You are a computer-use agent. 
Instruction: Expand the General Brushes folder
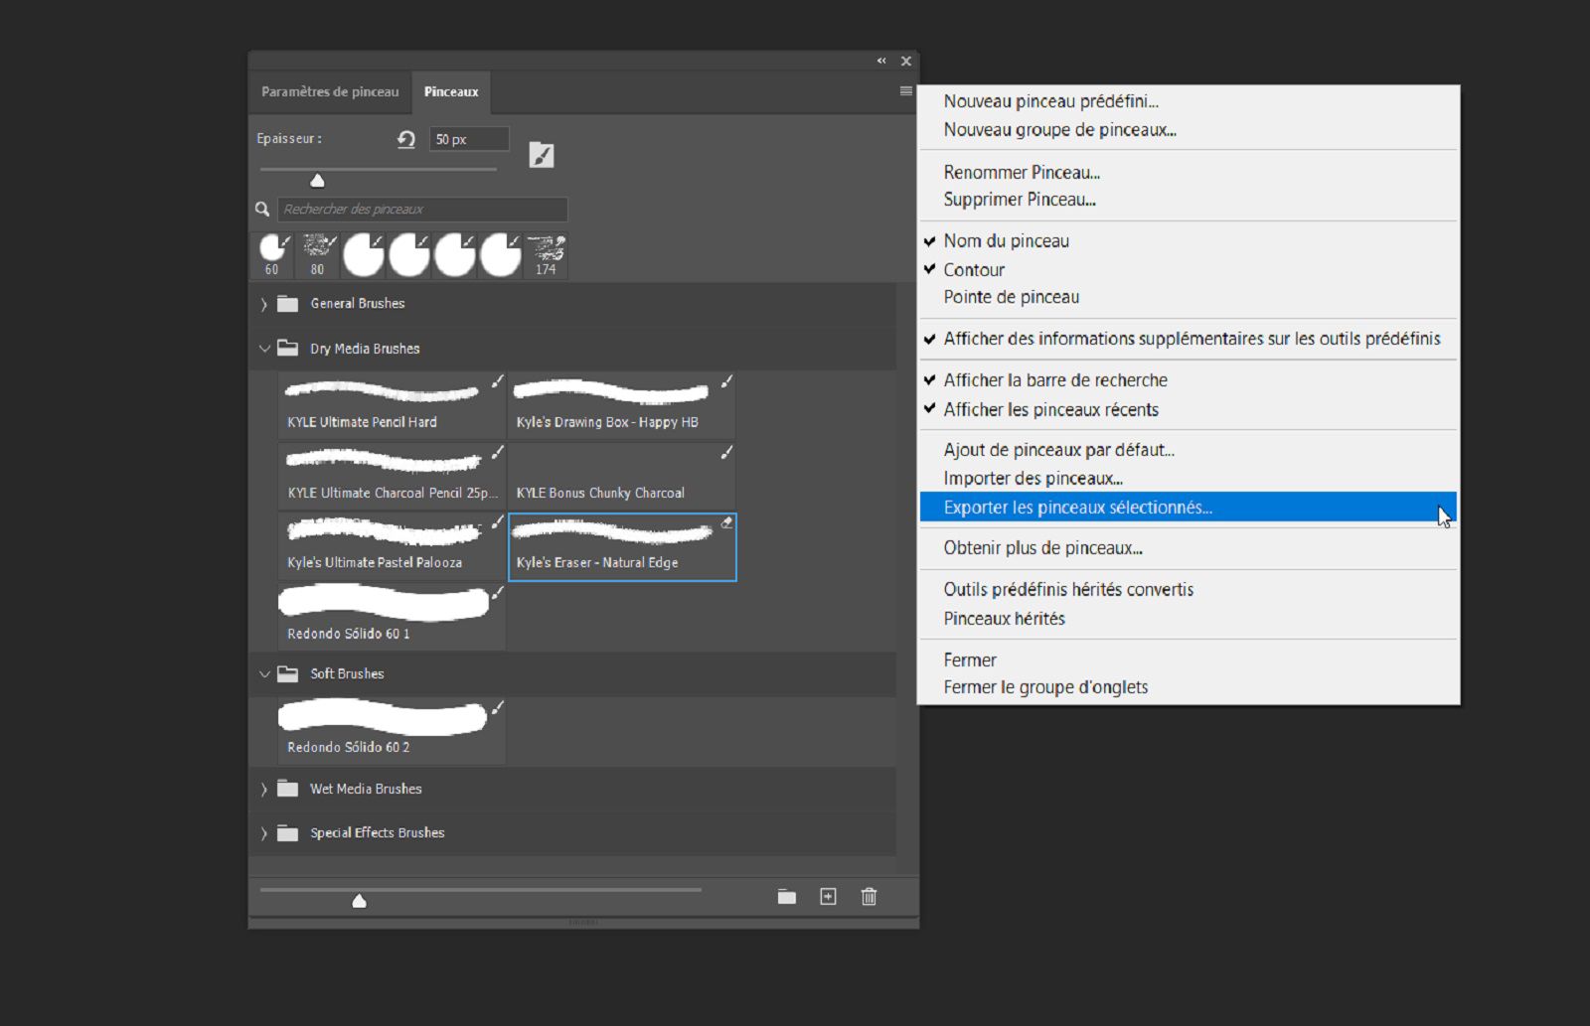[x=264, y=304]
